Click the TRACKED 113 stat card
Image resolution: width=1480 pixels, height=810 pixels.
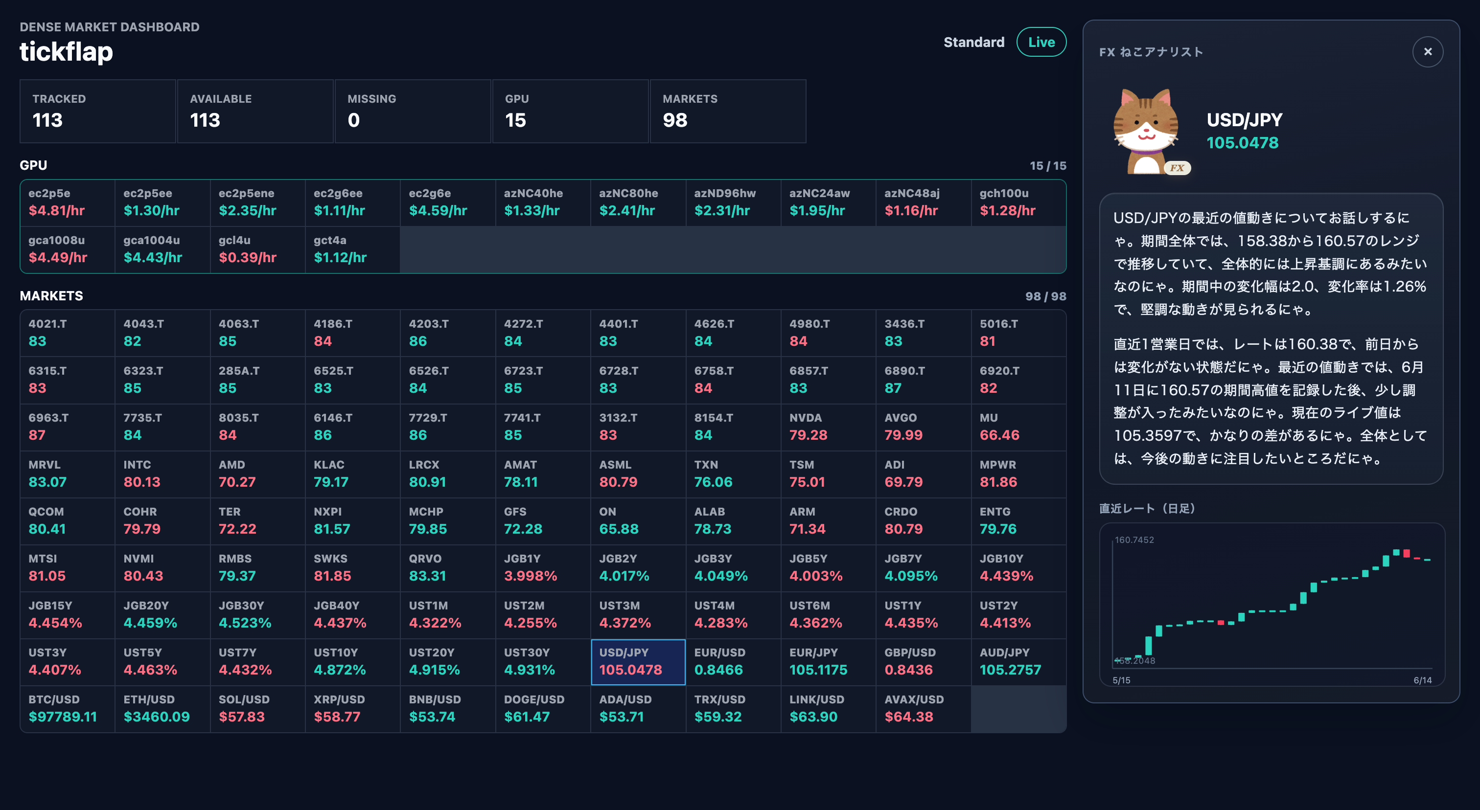[x=98, y=111]
